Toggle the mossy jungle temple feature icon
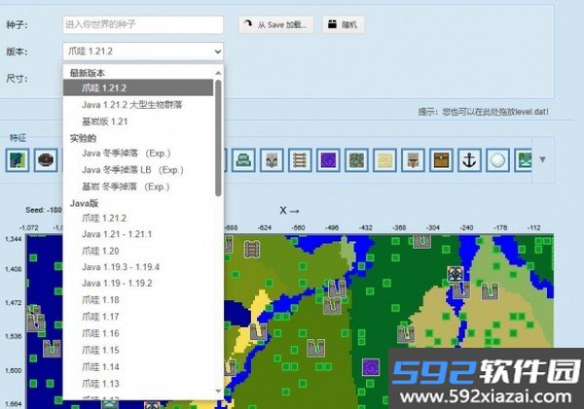Viewport: 584px width, 409px height. pos(357,160)
